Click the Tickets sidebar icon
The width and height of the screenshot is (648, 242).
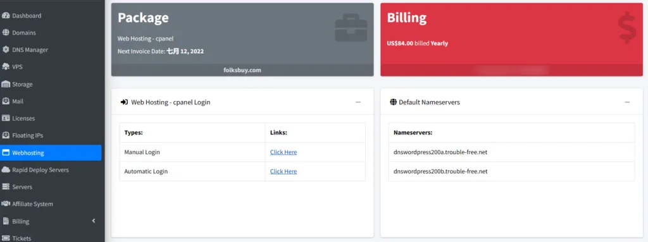pos(5,238)
